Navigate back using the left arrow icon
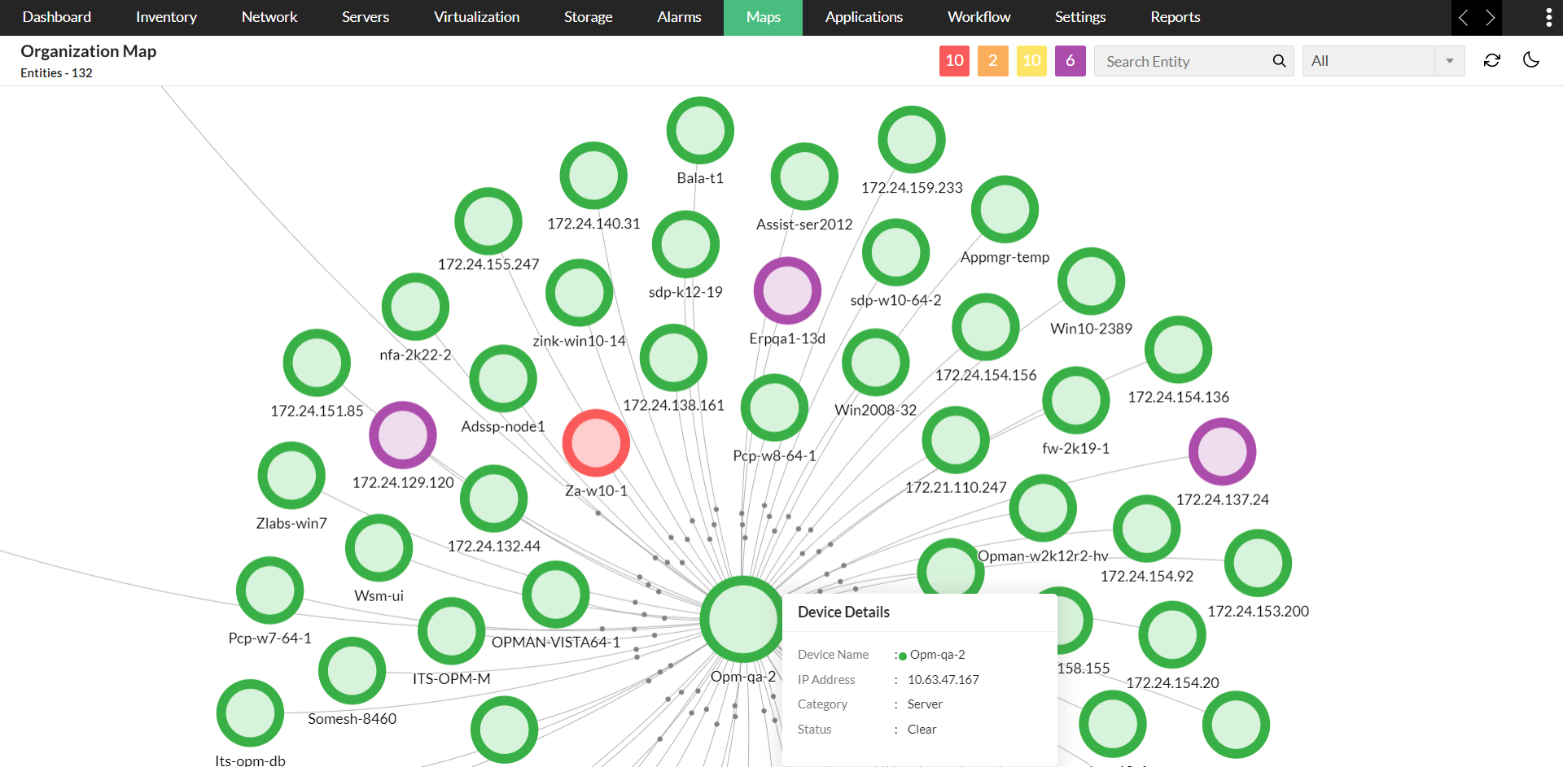Screen dimensions: 1563x767 click(x=1463, y=17)
